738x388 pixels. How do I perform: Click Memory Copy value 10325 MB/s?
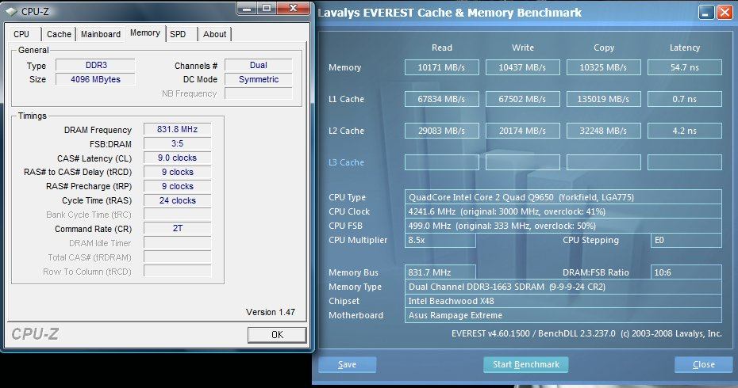603,67
